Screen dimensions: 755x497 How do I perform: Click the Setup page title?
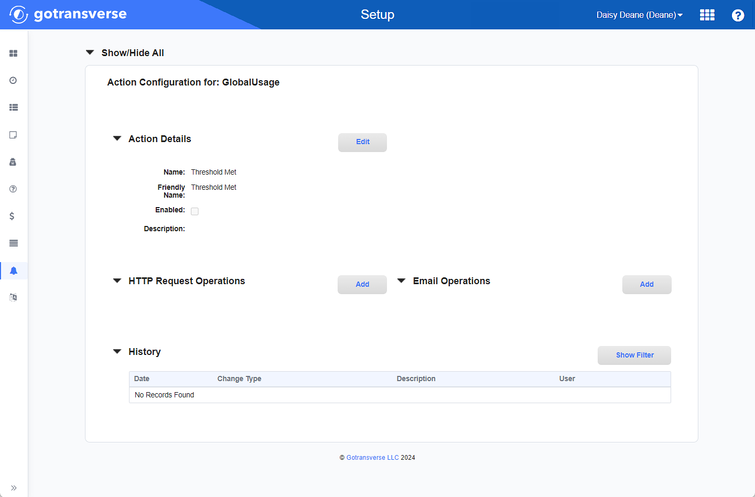pos(377,15)
